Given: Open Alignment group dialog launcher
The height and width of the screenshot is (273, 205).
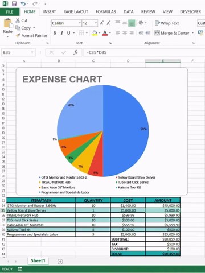Looking at the screenshot, I should (193, 43).
